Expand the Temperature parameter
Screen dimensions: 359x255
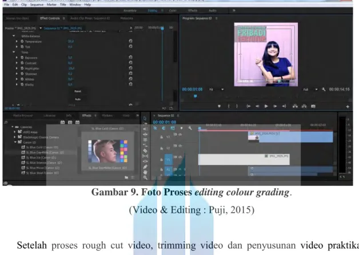[17, 41]
